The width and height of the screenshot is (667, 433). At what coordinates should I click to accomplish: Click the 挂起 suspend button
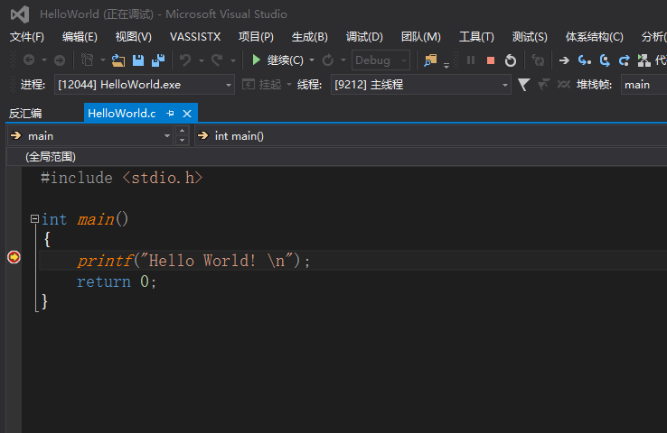pyautogui.click(x=262, y=85)
